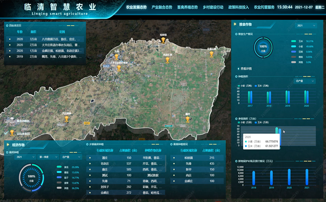326x202 pixels.
Task: Click yellow arrow icon beside 经济作物 title
Action: [8, 145]
